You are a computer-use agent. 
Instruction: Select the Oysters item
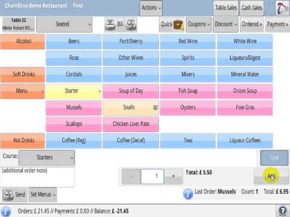point(188,108)
